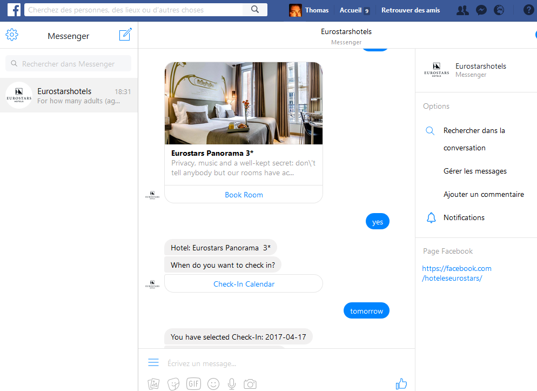Click the Notifications bell icon
The image size is (537, 391).
pos(431,217)
